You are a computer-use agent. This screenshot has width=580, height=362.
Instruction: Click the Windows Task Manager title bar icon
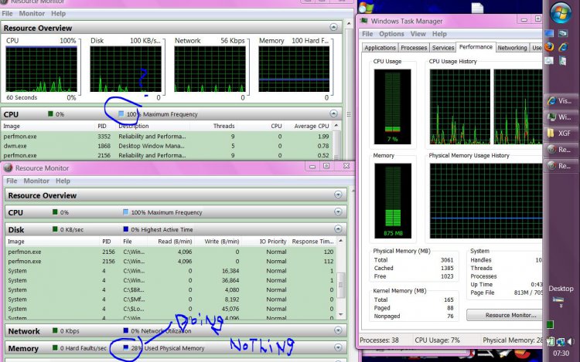click(x=364, y=21)
